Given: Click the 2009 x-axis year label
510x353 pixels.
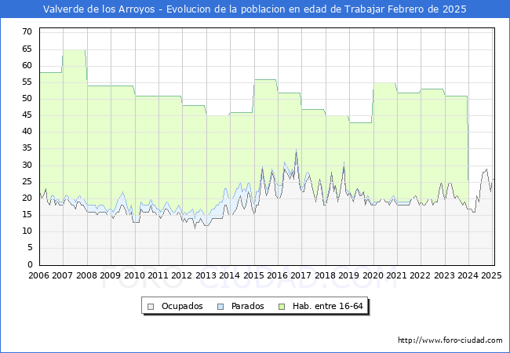Looking at the screenshot, I should point(111,275).
